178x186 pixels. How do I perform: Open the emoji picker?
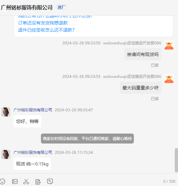[x=2, y=181]
